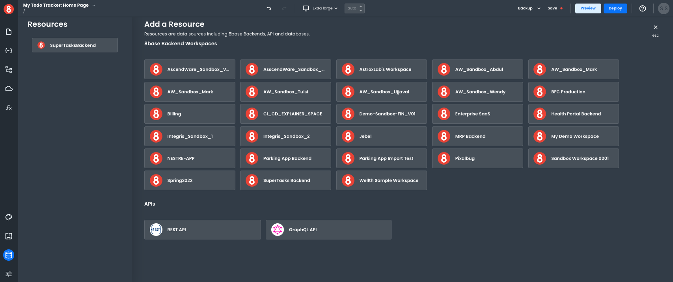
Task: Click the cloud icon in sidebar
Action: point(9,89)
